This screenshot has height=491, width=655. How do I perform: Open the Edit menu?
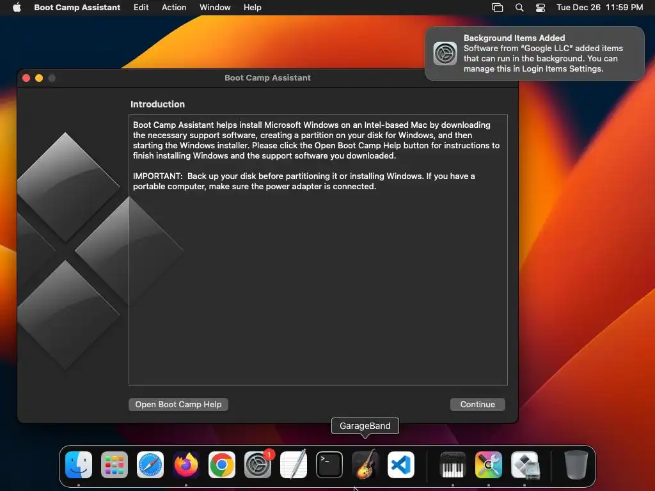141,7
